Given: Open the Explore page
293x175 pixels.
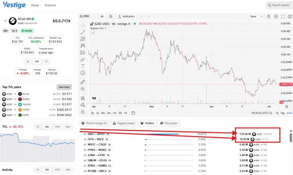Looking at the screenshot, I should click(x=50, y=5).
